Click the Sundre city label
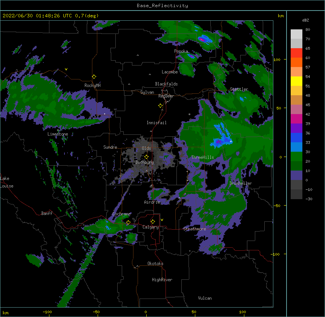The image size is (325, 317). (110, 147)
